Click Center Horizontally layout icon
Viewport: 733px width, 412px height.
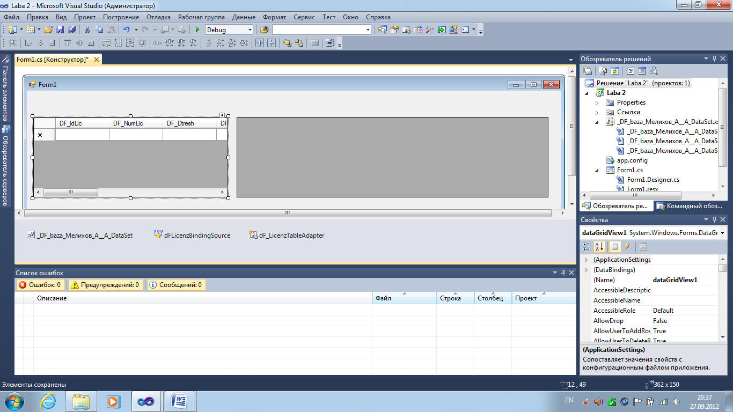[x=260, y=43]
